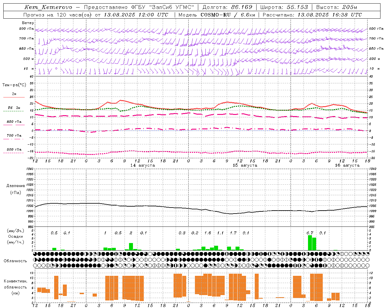The image size is (385, 308).
Task: Select the model name COSMO-RU / 6.6км
Action: point(228,15)
